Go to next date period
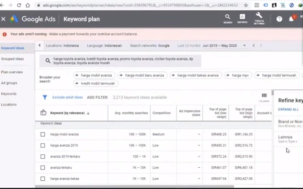303x189 pixels. click(x=261, y=46)
